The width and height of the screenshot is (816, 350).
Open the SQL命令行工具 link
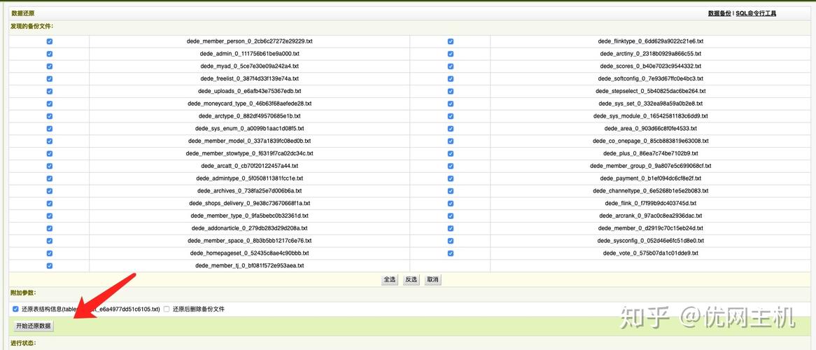coord(755,13)
